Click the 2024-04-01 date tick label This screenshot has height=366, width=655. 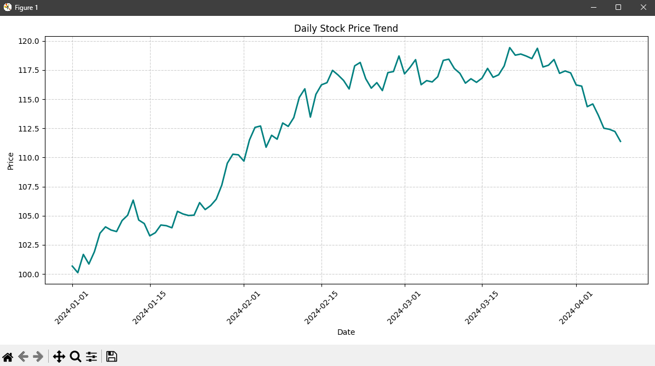[576, 308]
